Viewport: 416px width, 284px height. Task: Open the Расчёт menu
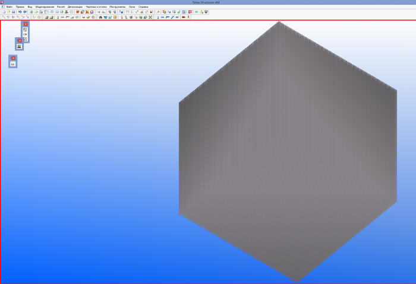click(61, 7)
